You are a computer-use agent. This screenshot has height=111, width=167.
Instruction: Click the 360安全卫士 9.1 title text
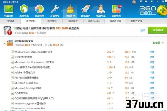(10, 2)
